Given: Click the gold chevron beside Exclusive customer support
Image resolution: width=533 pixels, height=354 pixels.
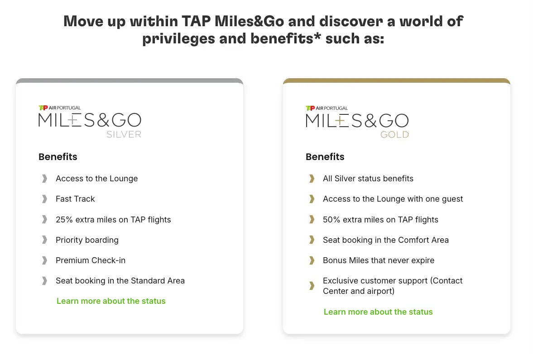Looking at the screenshot, I should pos(312,286).
